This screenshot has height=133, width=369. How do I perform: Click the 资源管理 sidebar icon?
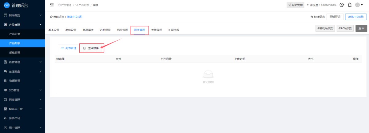[x=5, y=81]
